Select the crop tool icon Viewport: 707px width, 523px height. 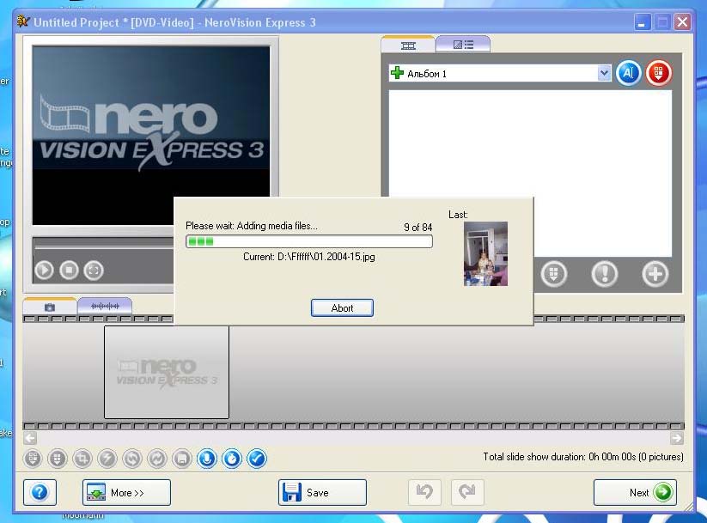82,459
